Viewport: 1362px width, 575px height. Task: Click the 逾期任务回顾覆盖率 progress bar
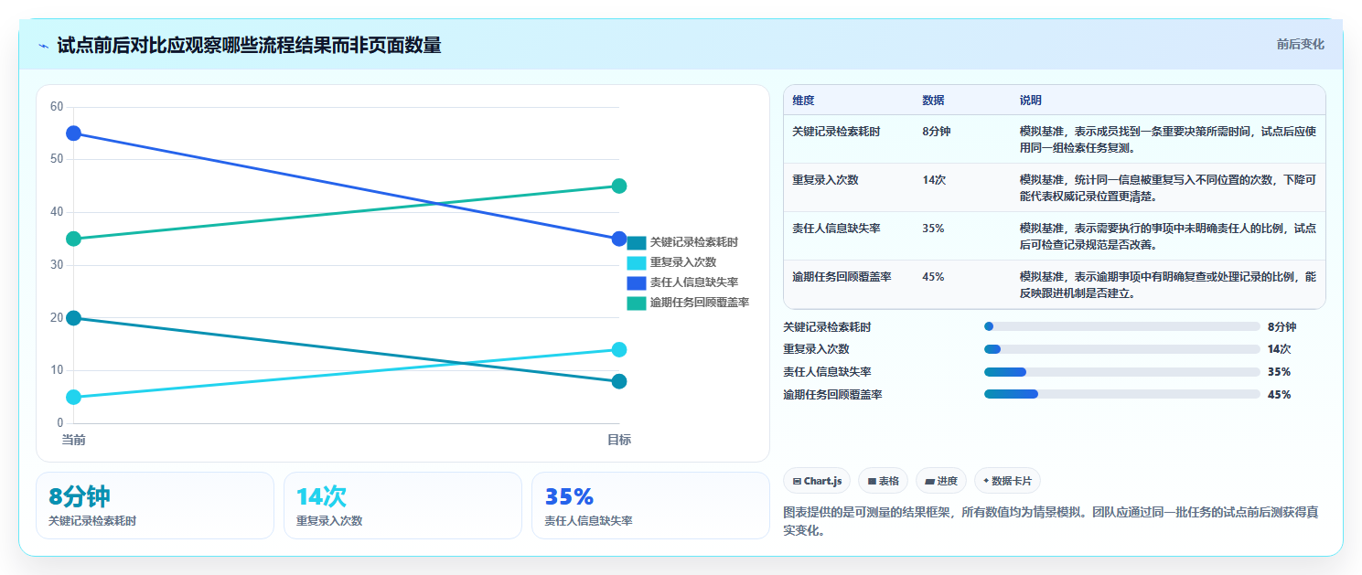(x=1122, y=394)
